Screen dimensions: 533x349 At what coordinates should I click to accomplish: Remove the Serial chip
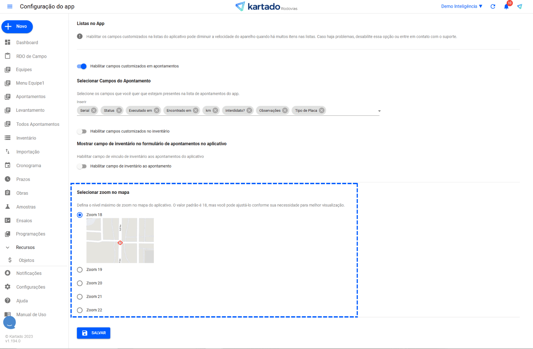[94, 110]
